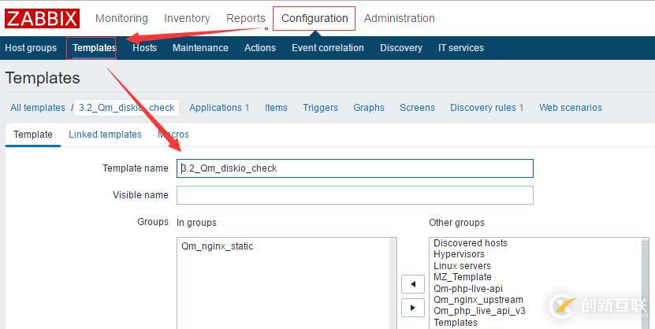Open Web scenarios link
This screenshot has height=329, width=655.
coord(571,108)
